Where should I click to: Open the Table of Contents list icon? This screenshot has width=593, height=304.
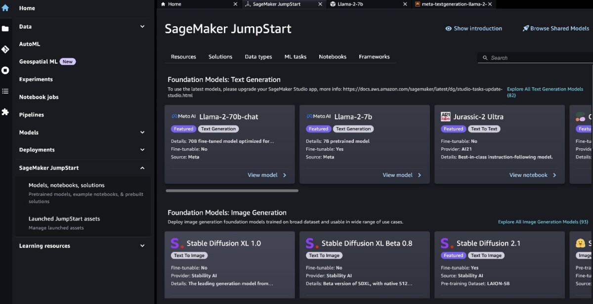pyautogui.click(x=5, y=91)
